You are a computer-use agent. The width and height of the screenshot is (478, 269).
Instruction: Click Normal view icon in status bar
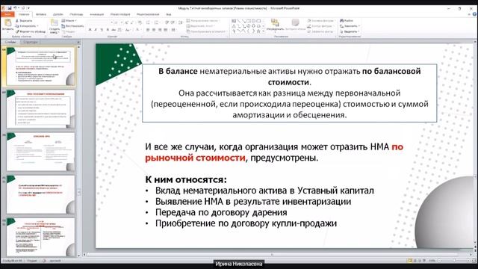(x=410, y=261)
